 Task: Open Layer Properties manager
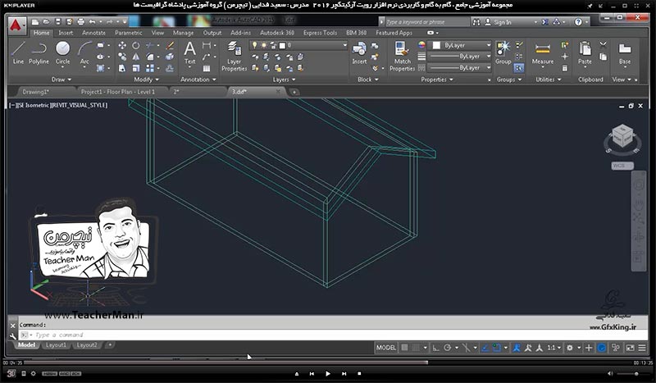coord(234,57)
